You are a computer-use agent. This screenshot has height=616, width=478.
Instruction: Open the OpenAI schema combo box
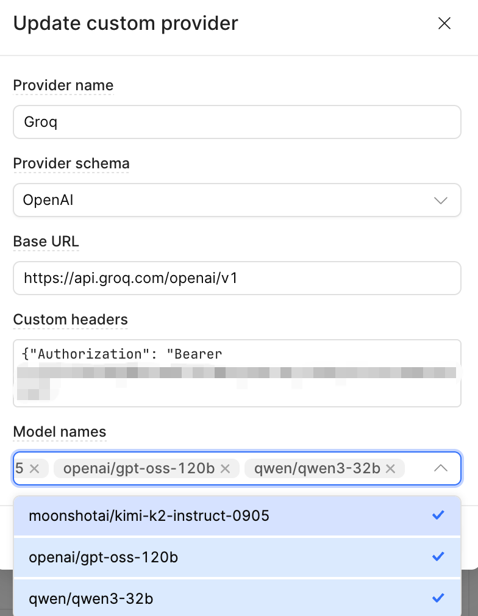[x=226, y=200]
